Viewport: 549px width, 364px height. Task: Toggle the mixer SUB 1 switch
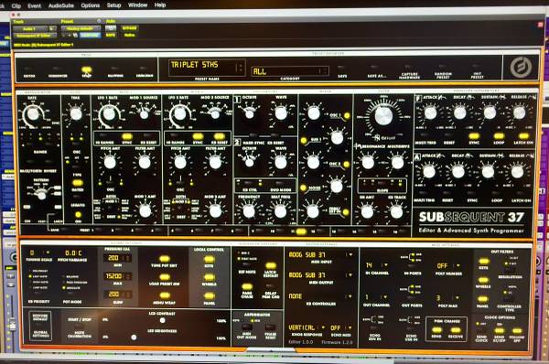click(x=303, y=140)
